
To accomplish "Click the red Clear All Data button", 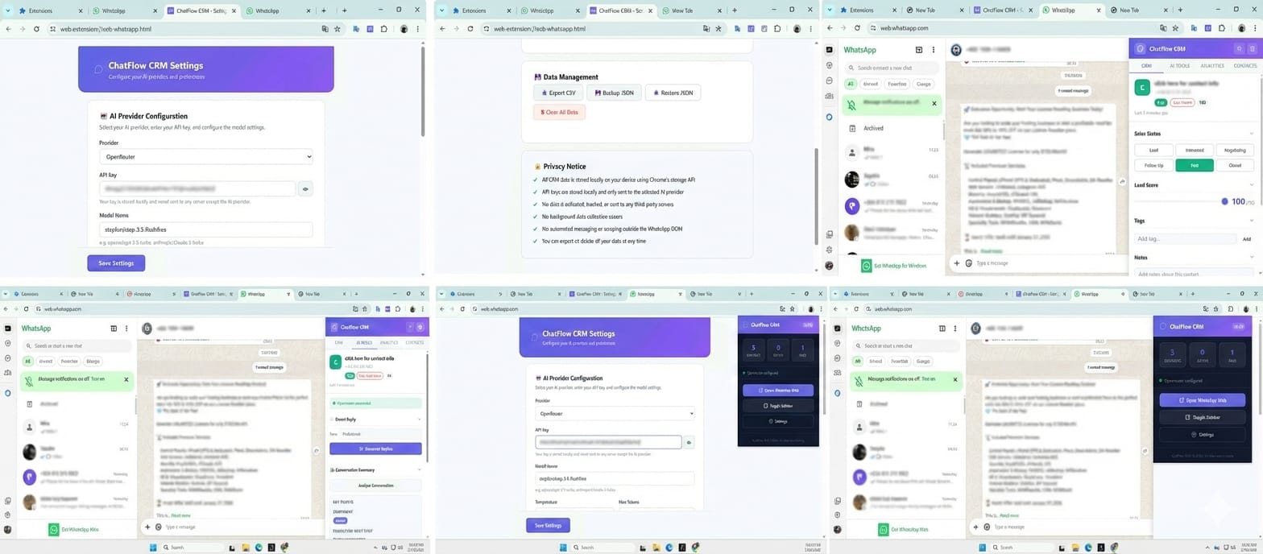I will pos(559,112).
